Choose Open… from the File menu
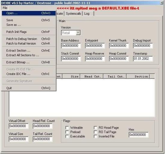Viewport: 165px width, 154px height. pyautogui.click(x=28, y=13)
